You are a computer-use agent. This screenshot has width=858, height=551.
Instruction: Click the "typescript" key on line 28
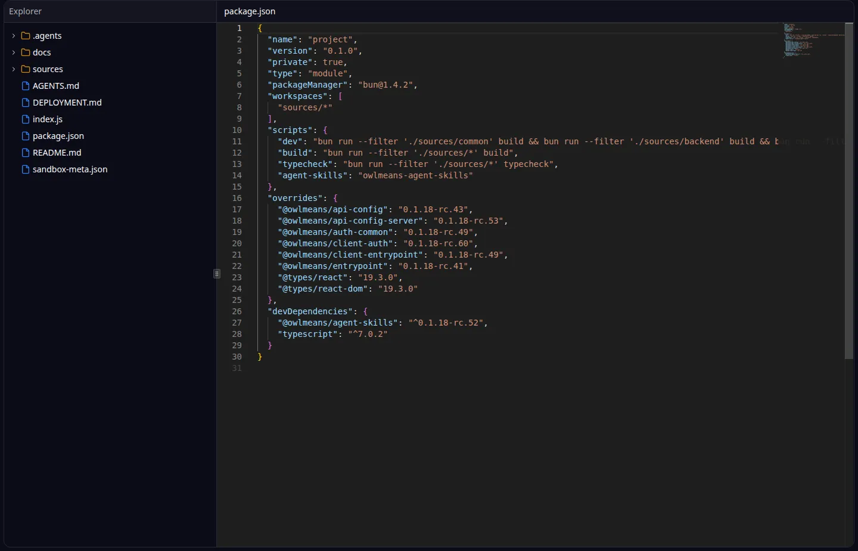pyautogui.click(x=308, y=334)
